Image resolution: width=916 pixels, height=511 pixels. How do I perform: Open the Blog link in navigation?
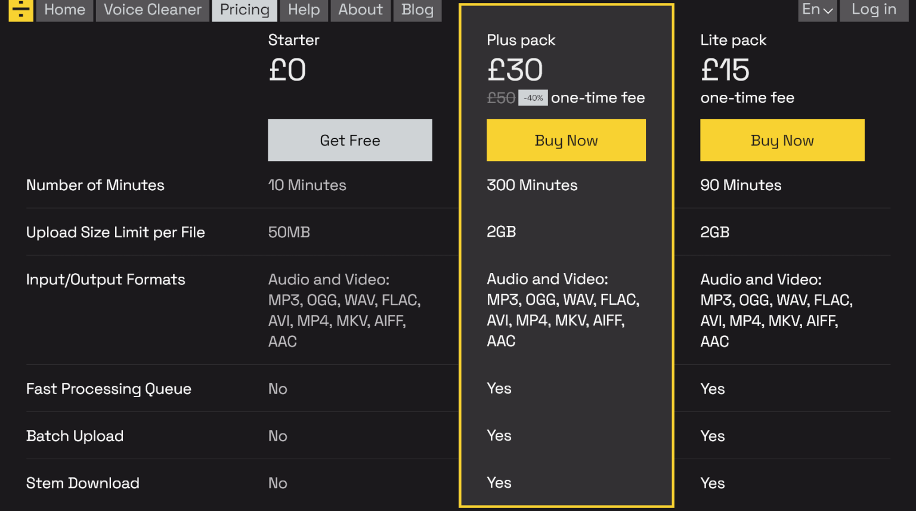pos(417,10)
